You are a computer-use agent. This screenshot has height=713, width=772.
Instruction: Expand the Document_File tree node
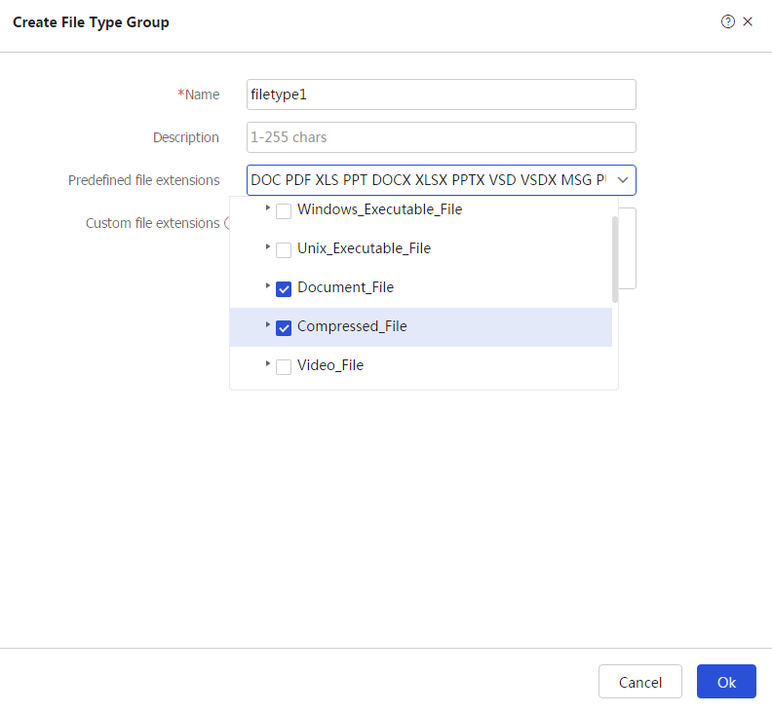point(267,285)
